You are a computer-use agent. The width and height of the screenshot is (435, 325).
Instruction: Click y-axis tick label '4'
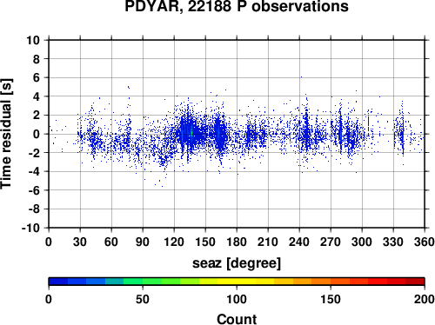(36, 96)
